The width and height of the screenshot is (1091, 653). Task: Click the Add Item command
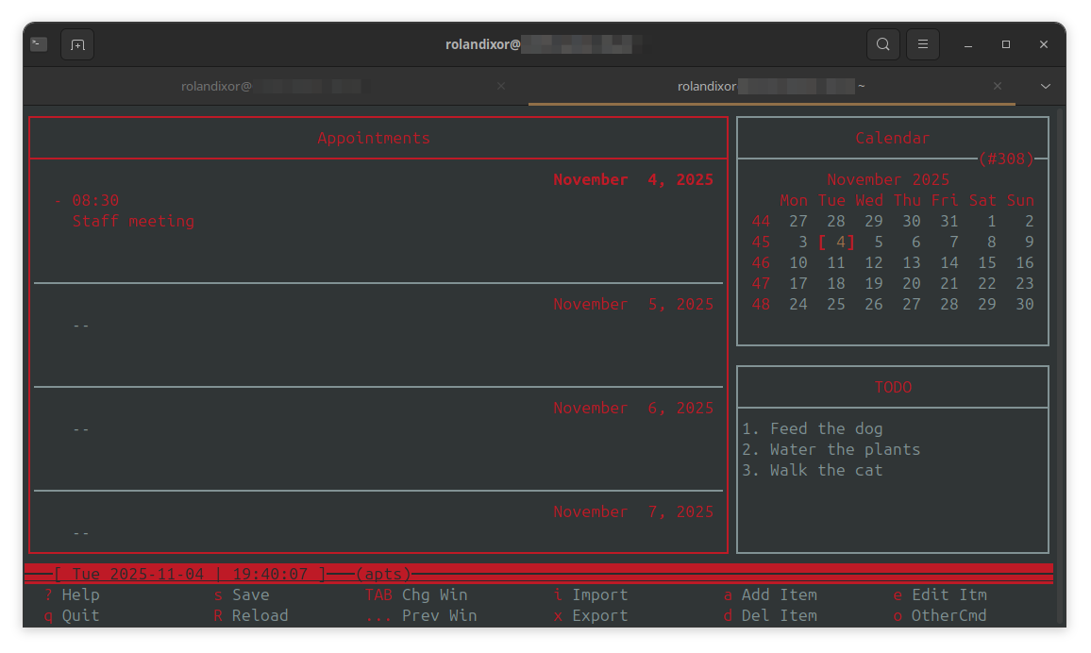pyautogui.click(x=770, y=594)
